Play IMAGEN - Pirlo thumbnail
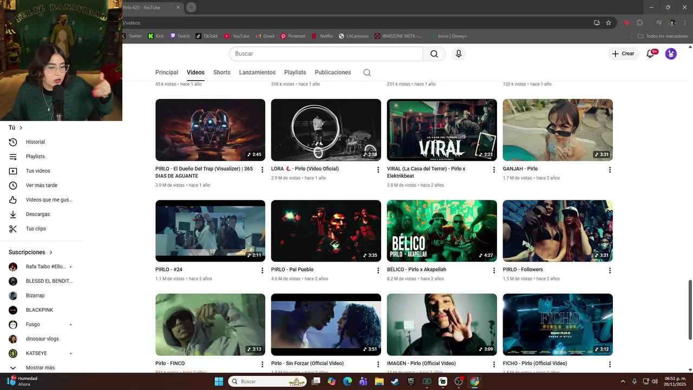This screenshot has height=390, width=693. coord(442,324)
